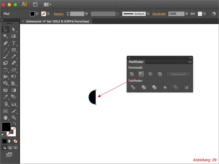Select the Shape Builder tool
The height and width of the screenshot is (164, 219).
pos(5,83)
